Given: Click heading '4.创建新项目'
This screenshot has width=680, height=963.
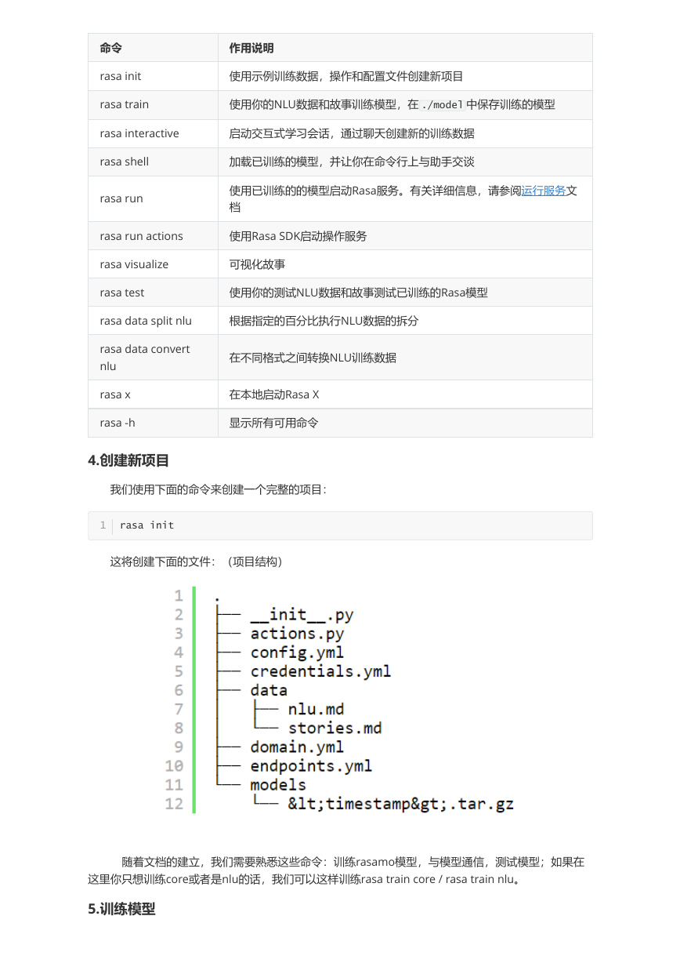Looking at the screenshot, I should click(x=128, y=460).
